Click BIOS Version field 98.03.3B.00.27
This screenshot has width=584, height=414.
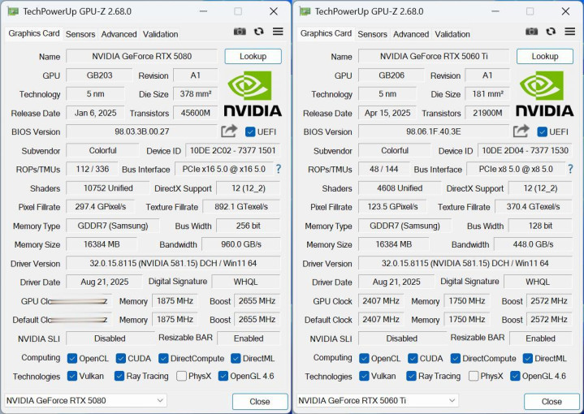[141, 132]
